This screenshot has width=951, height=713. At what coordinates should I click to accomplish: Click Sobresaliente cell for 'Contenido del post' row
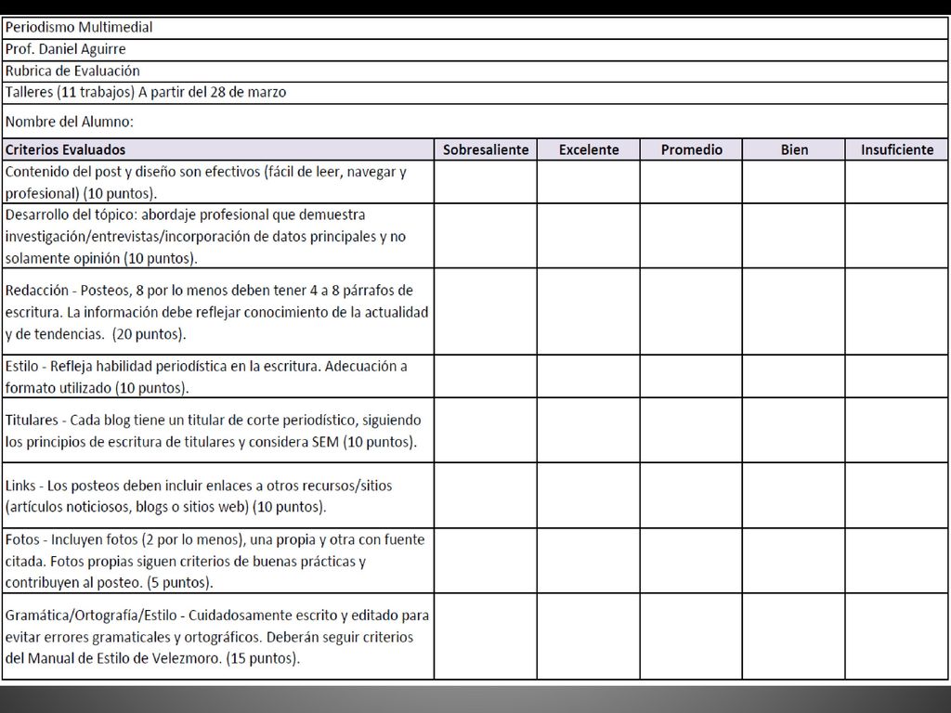485,182
